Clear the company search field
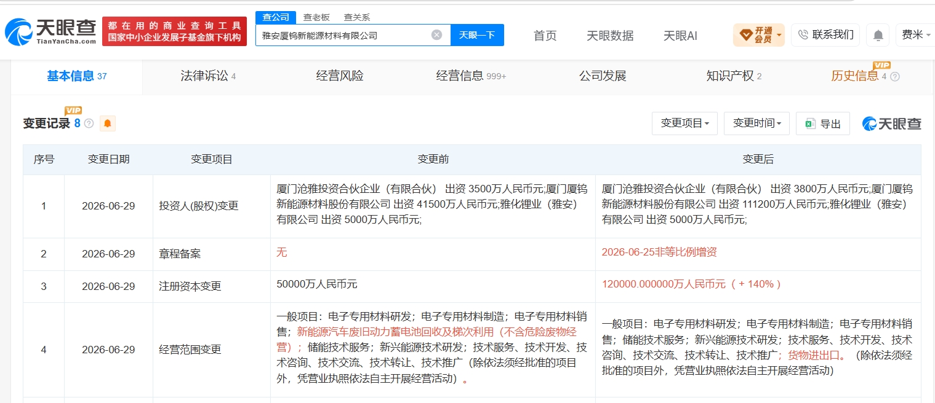The width and height of the screenshot is (935, 403). [436, 35]
